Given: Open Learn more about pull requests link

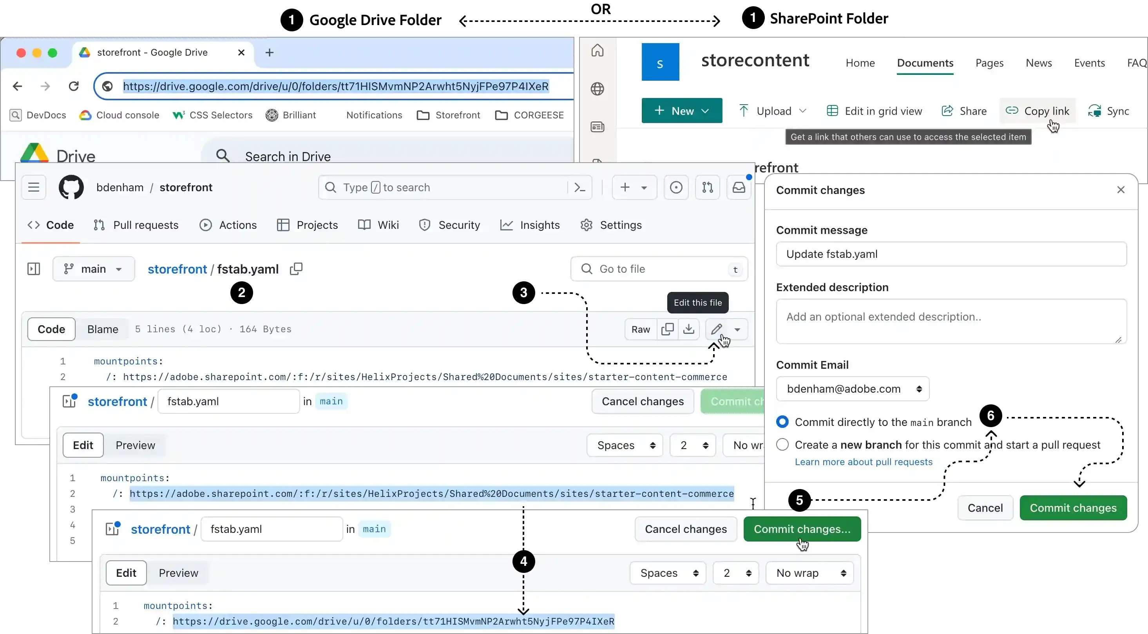Looking at the screenshot, I should pyautogui.click(x=863, y=462).
